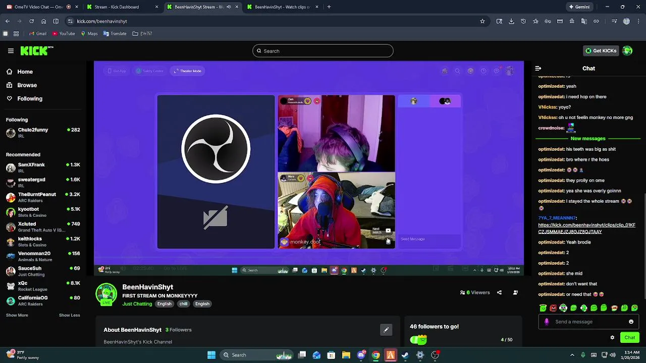646x363 pixels.
Task: Open media controls icon in toolbar
Action: tap(614, 21)
